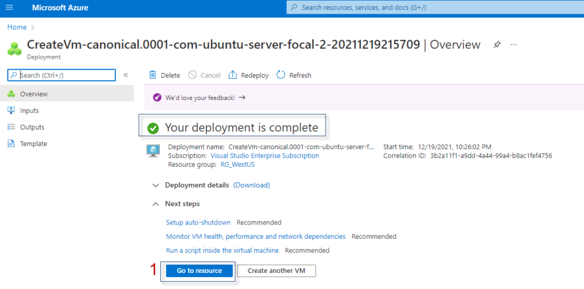584x289 pixels.
Task: Expand the Deployment details section
Action: [x=197, y=185]
